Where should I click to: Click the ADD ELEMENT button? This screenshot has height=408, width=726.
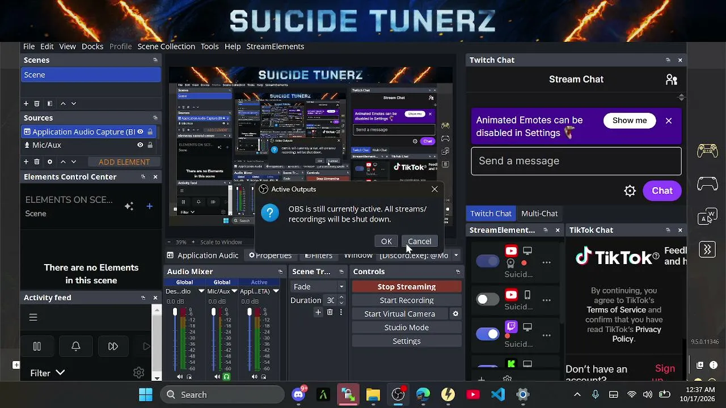click(124, 162)
